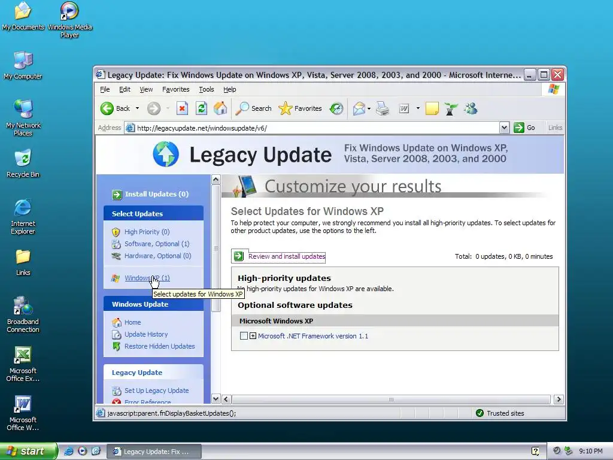This screenshot has width=613, height=460.
Task: Click the Go button
Action: [524, 128]
